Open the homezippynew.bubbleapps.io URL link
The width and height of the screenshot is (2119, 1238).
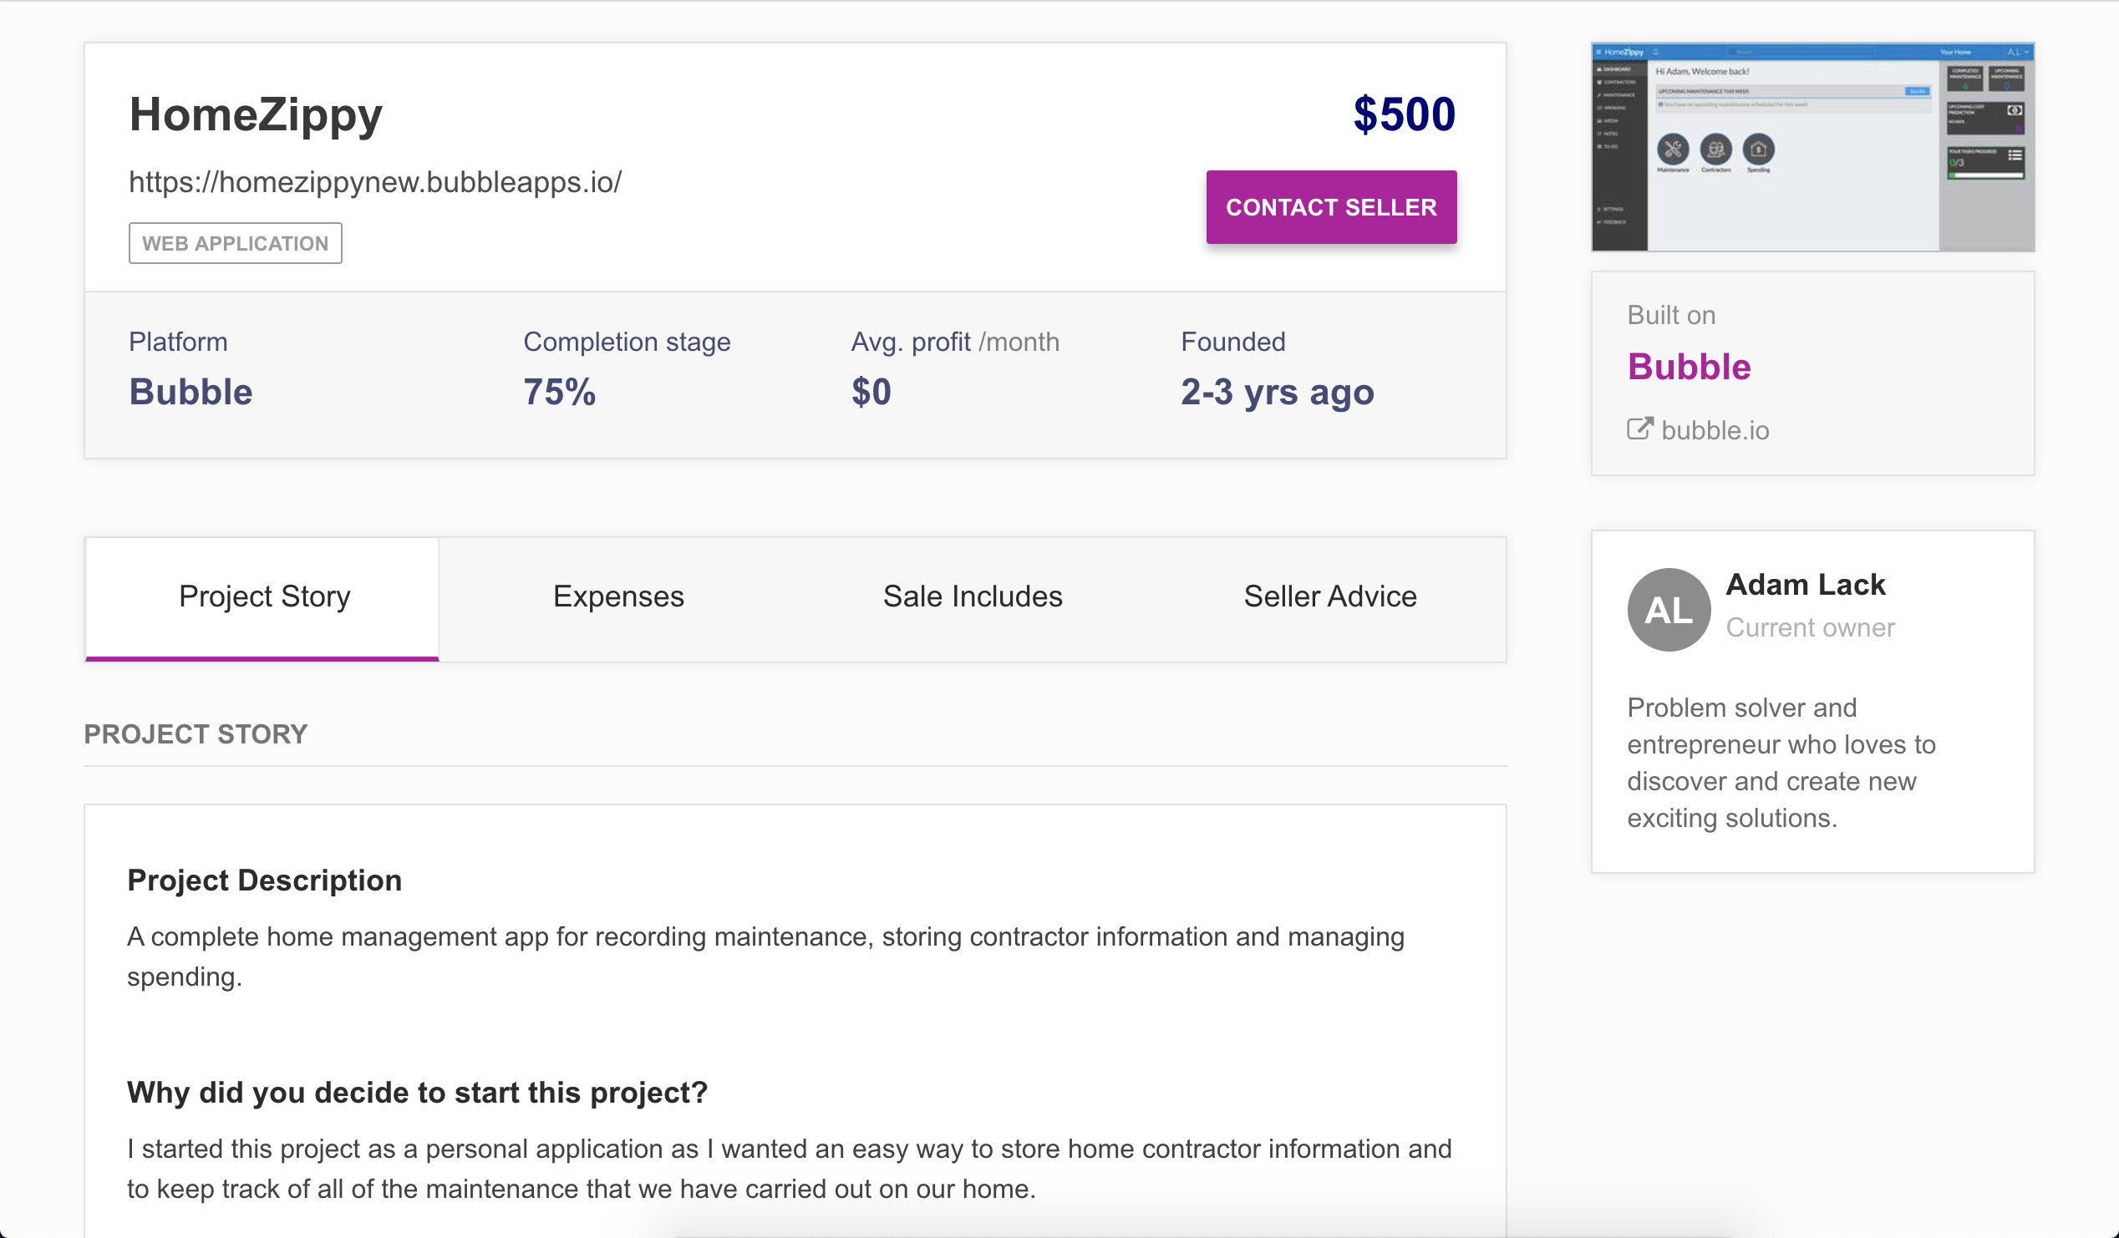[375, 182]
